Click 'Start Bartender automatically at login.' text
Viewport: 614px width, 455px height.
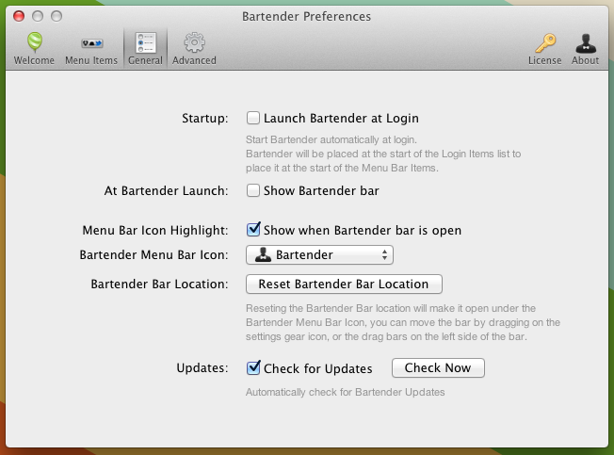coord(331,139)
